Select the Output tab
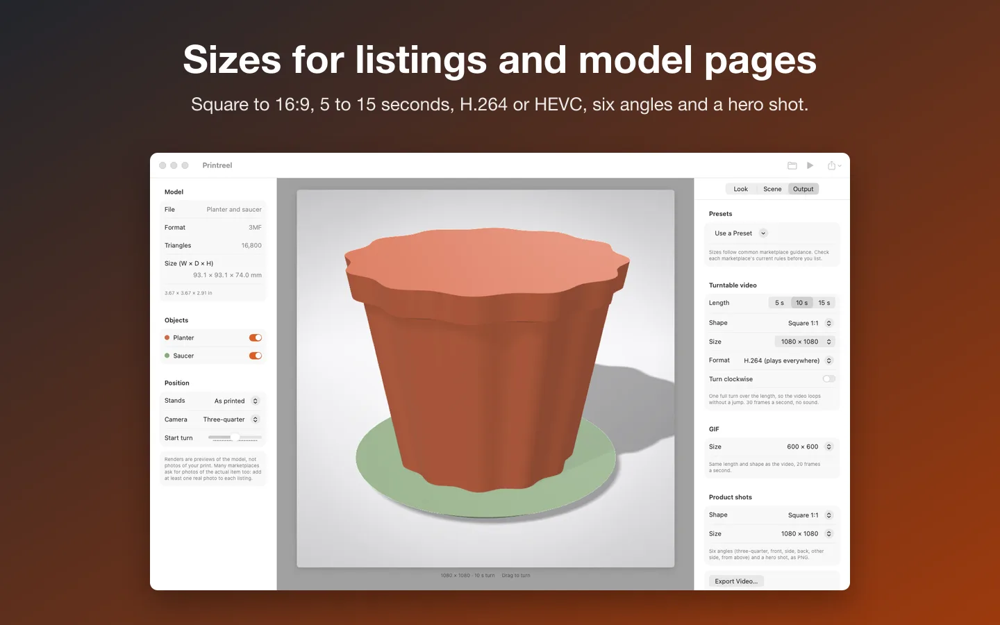 click(803, 189)
